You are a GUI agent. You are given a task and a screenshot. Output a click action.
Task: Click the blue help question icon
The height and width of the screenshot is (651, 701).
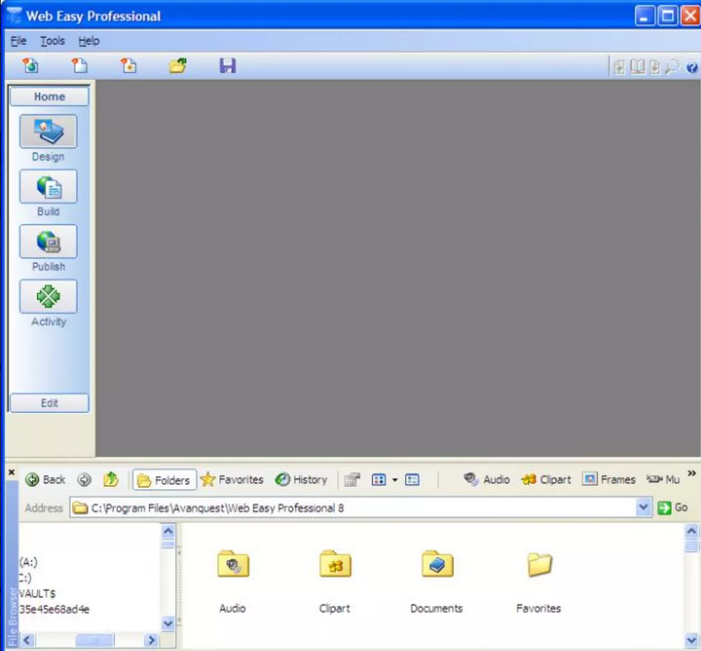pos(692,68)
